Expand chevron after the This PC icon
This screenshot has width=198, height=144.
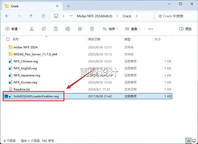point(64,16)
